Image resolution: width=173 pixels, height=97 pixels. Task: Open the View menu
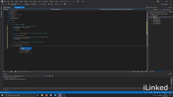[12, 1]
